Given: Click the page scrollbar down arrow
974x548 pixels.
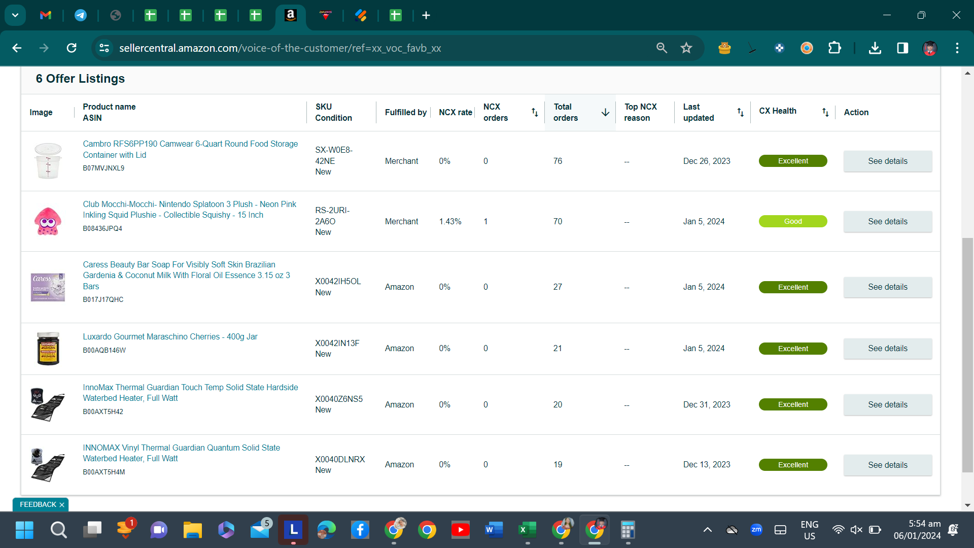Looking at the screenshot, I should 967,505.
